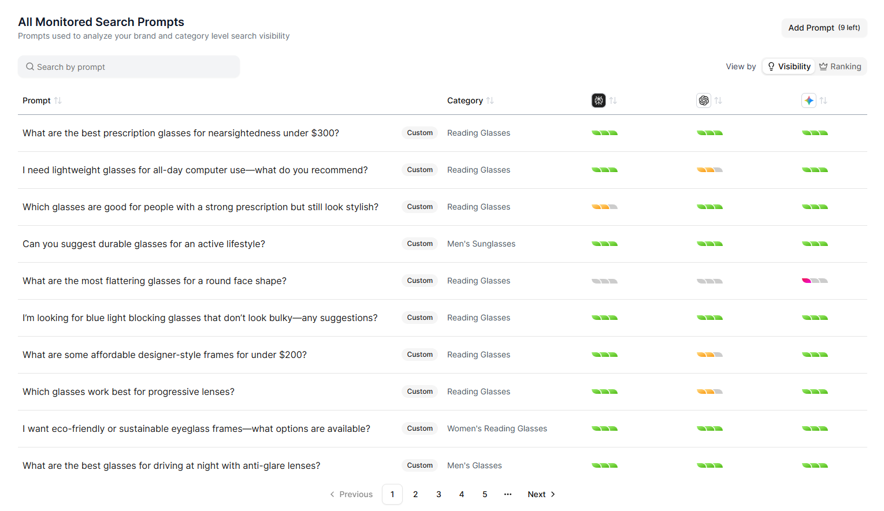
Task: Click the pink visibility bar on round face prompt
Action: click(807, 281)
